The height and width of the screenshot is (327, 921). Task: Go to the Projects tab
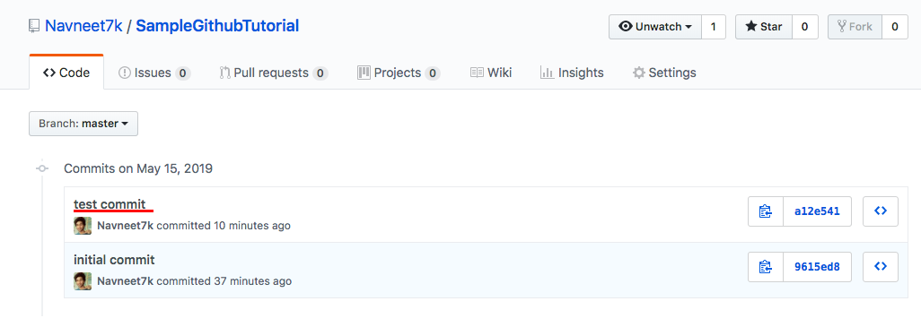pyautogui.click(x=399, y=73)
